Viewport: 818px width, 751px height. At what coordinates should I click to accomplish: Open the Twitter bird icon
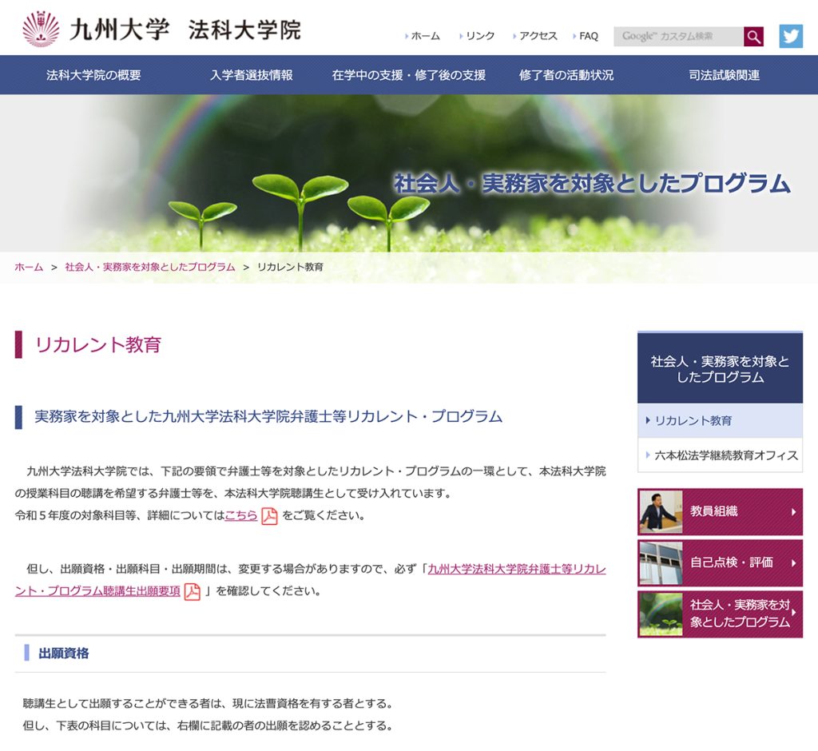point(791,36)
